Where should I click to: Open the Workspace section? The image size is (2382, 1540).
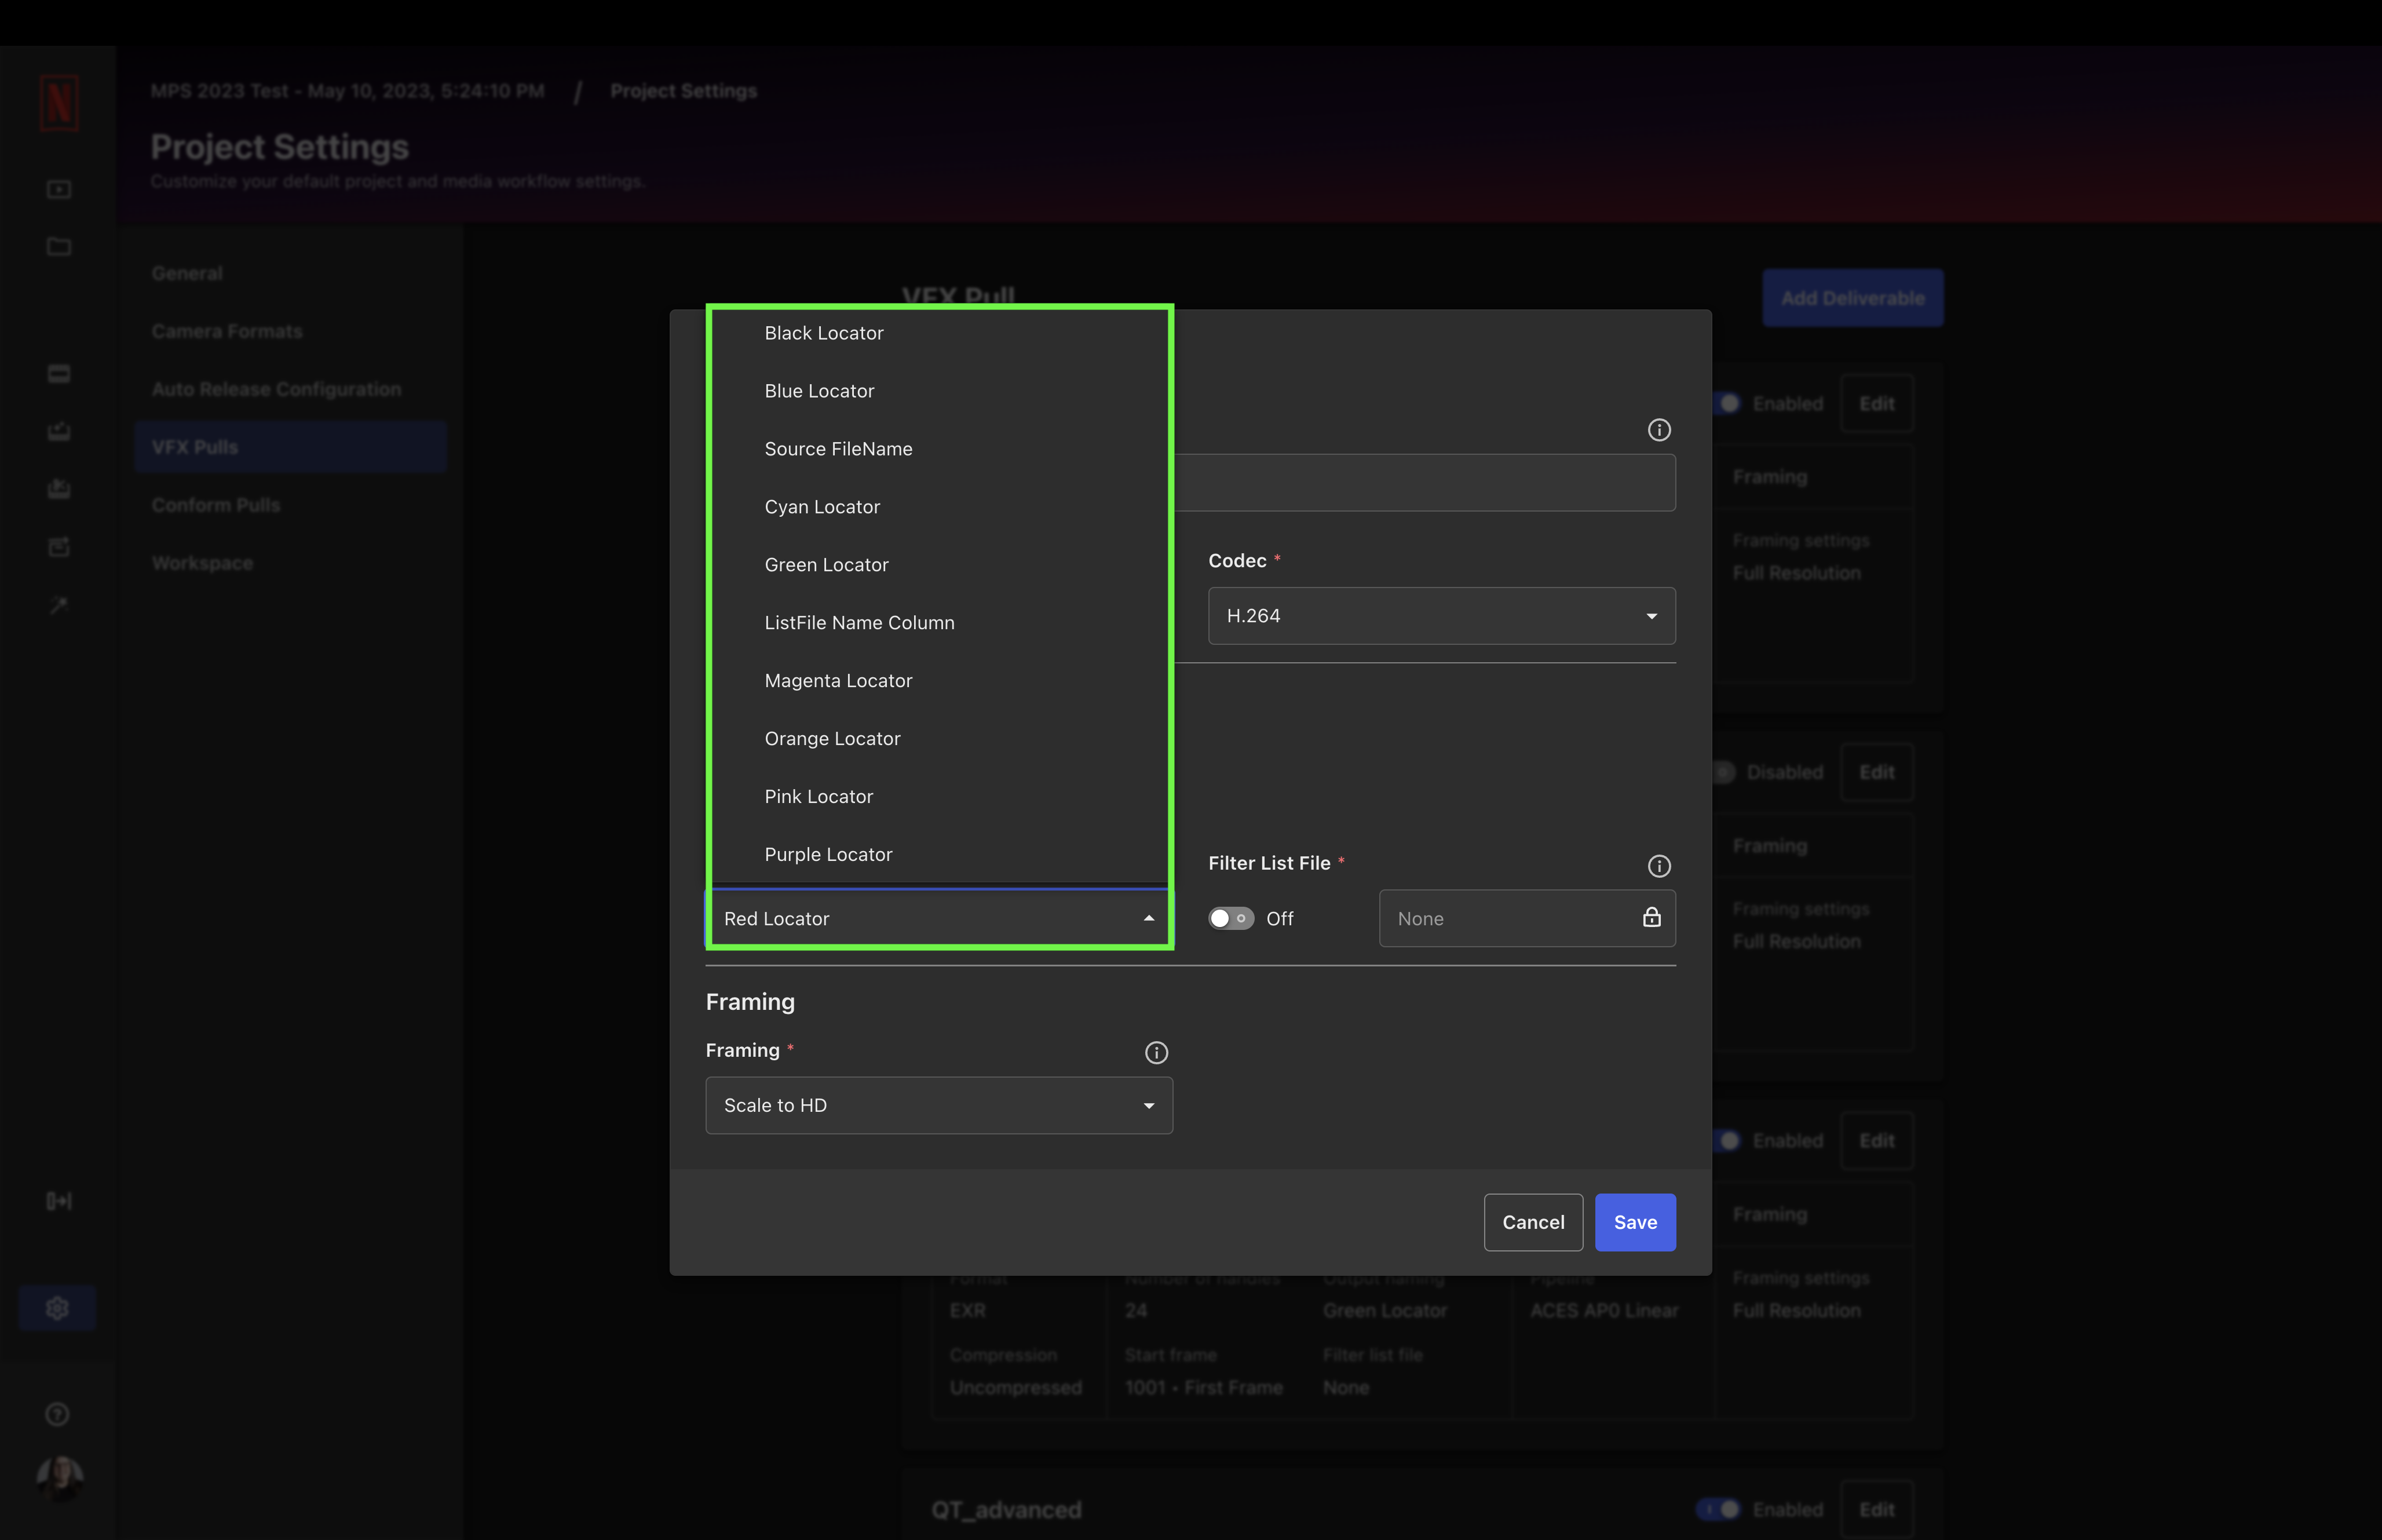[x=290, y=563]
